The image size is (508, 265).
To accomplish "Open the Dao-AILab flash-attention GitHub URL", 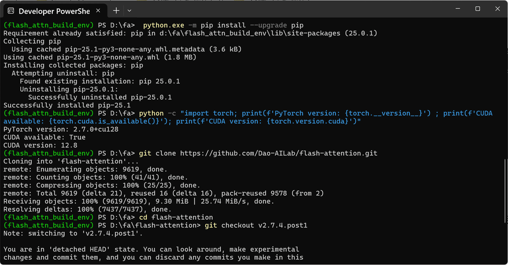I will [279, 153].
